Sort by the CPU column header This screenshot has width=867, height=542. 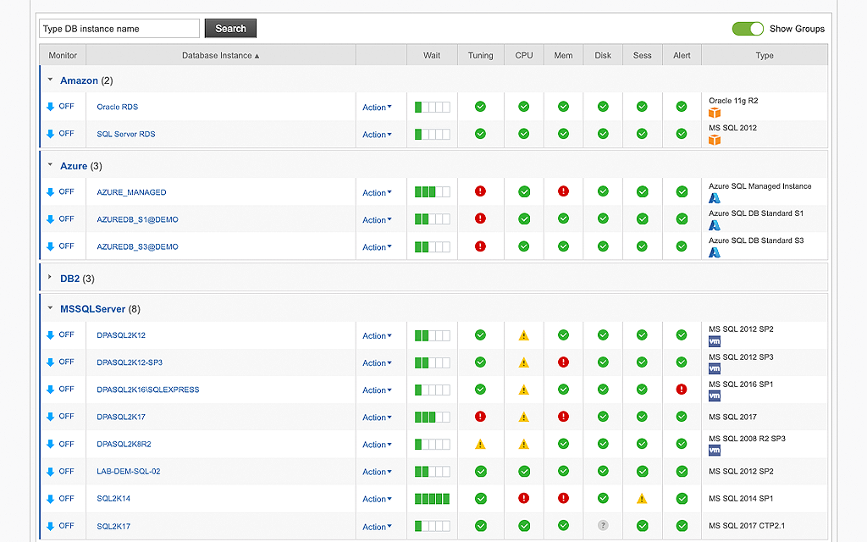(x=523, y=54)
